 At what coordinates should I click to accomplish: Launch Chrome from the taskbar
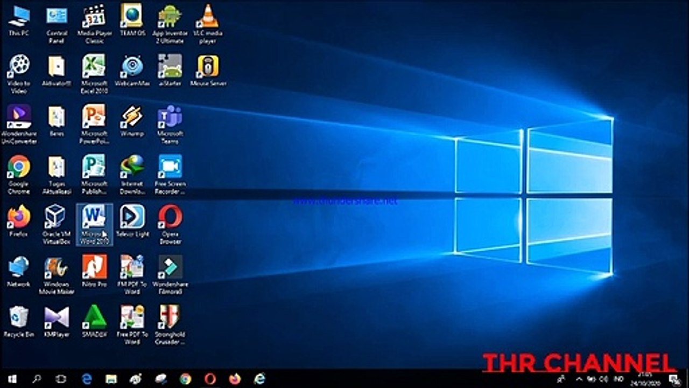[186, 379]
